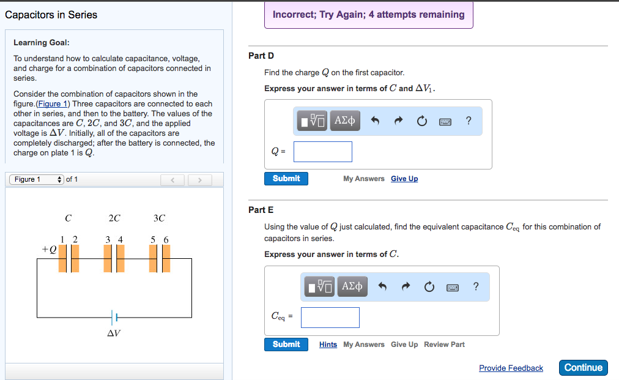Click the keyboard icon in Part E editor
This screenshot has height=380, width=619.
[x=452, y=286]
